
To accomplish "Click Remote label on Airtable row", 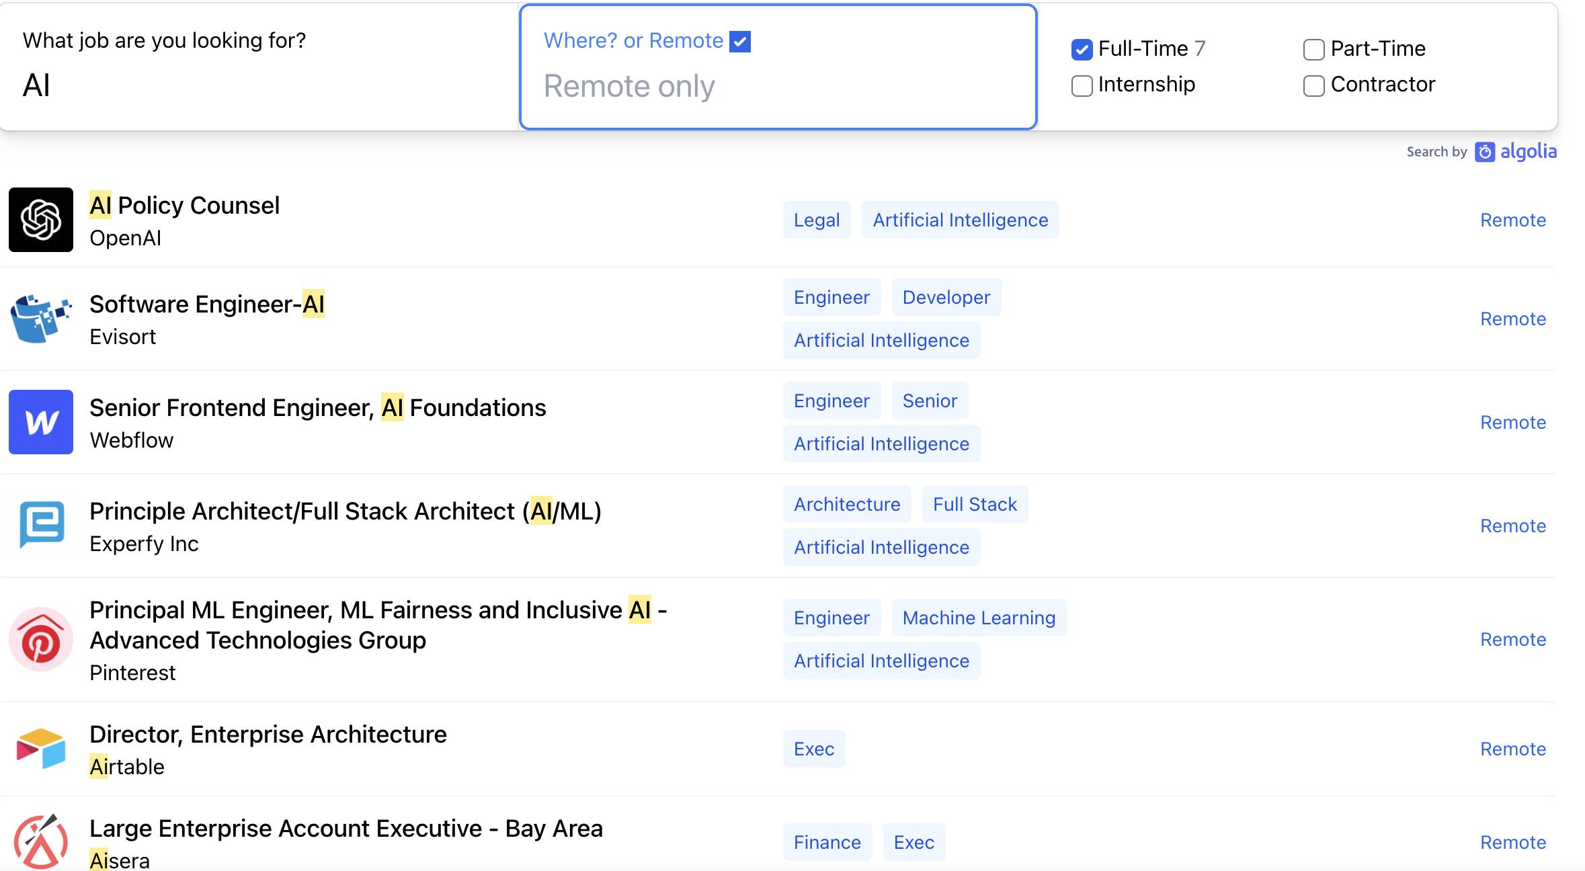I will [1513, 749].
